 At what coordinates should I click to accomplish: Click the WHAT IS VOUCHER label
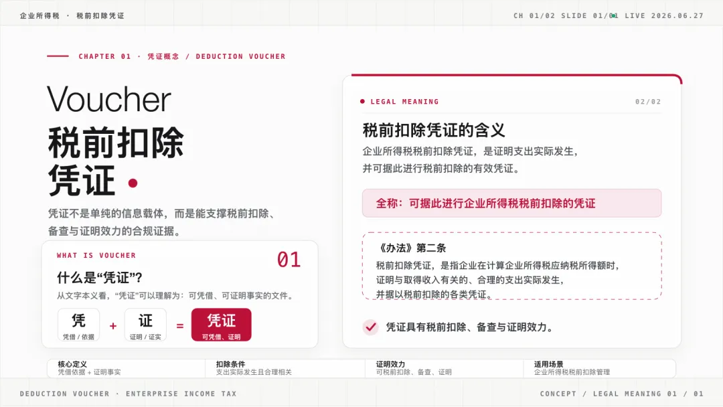point(96,255)
